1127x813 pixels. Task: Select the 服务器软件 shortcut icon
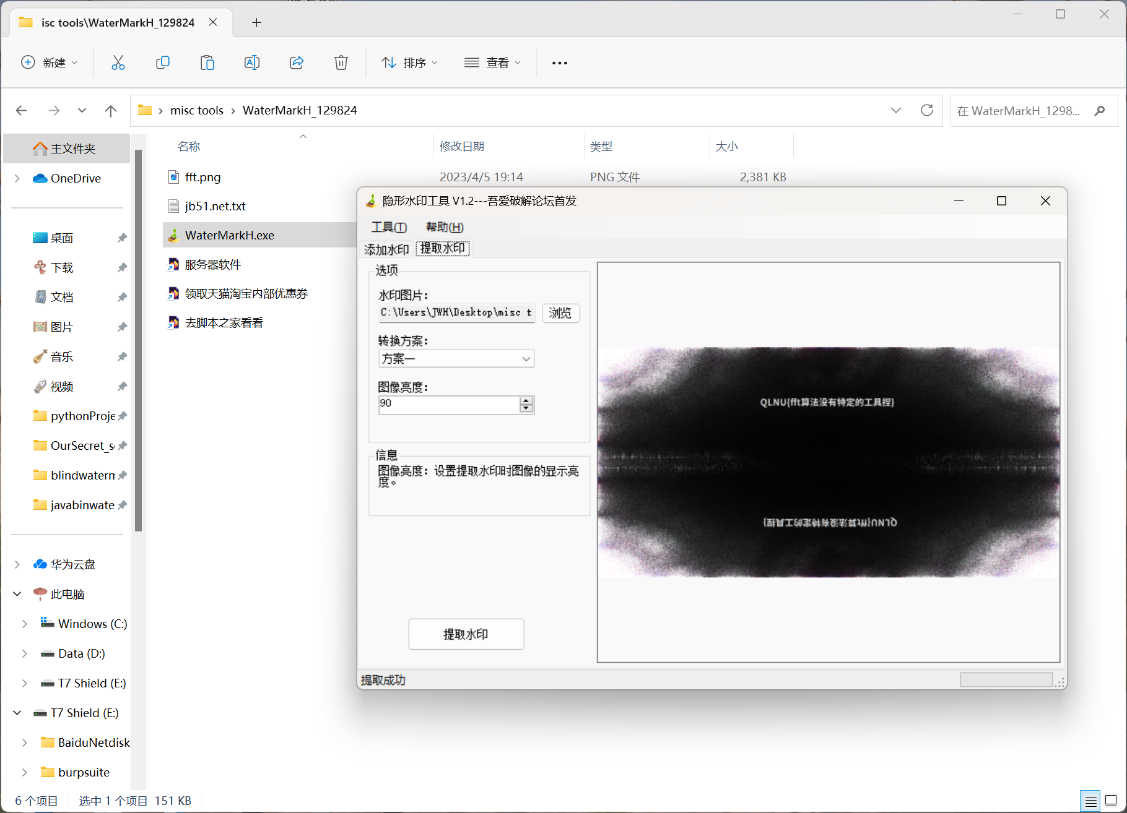point(174,264)
